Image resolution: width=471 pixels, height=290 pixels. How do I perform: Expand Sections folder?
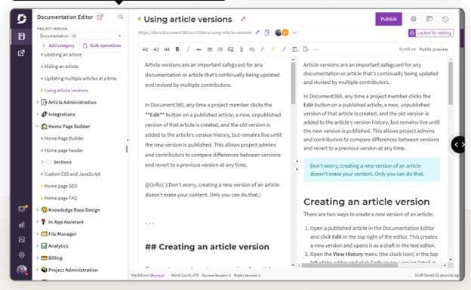[42, 162]
